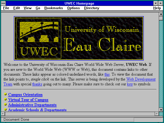Click the vertical scrollbar thumb
The image size is (164, 123).
coord(161,18)
